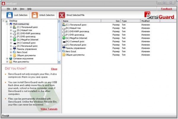The image size is (178, 119).
Task: Click the (H:) removable disk icon in tree
Action: [x=15, y=43]
